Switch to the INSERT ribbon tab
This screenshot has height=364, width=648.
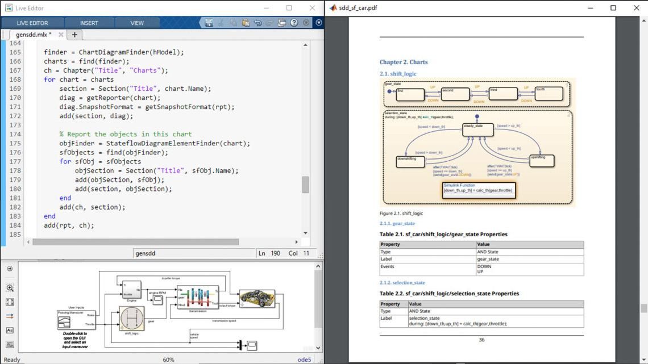pos(89,23)
